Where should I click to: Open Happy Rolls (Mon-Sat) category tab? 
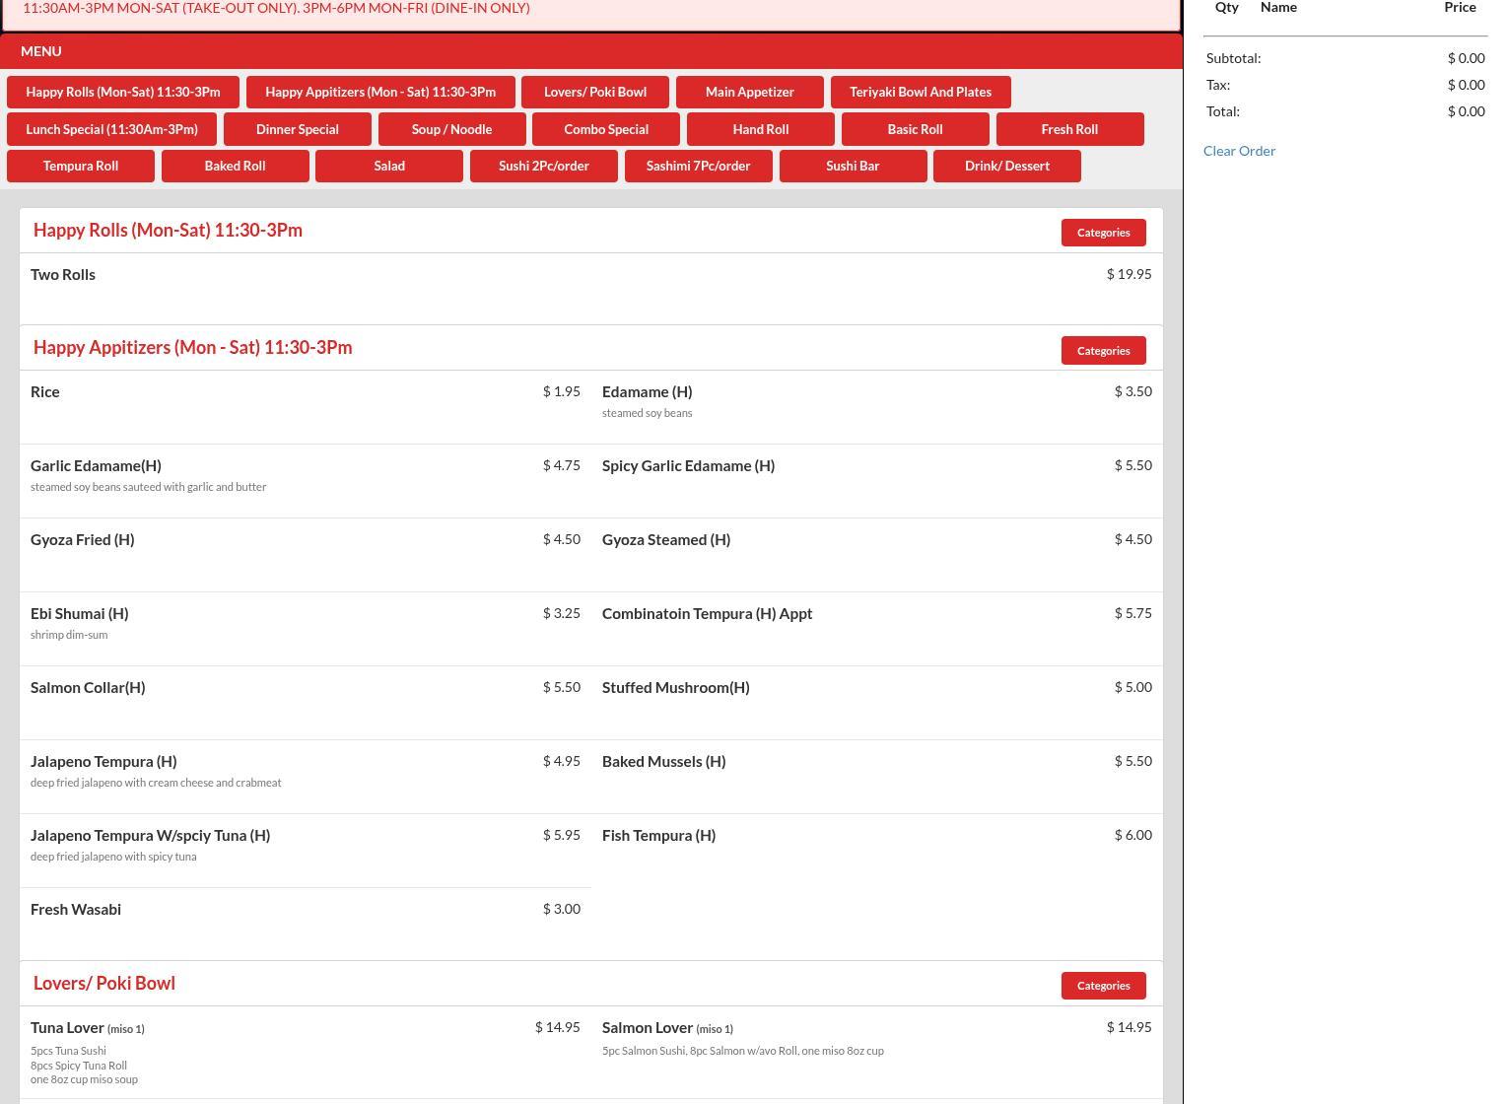click(x=123, y=92)
